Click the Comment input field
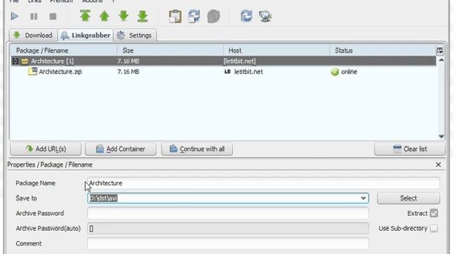The image size is (453, 254). pyautogui.click(x=228, y=243)
